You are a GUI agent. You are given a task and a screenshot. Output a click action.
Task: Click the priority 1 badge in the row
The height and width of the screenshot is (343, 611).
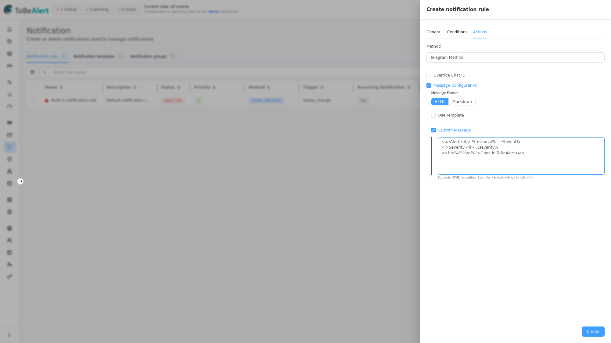pyautogui.click(x=198, y=101)
